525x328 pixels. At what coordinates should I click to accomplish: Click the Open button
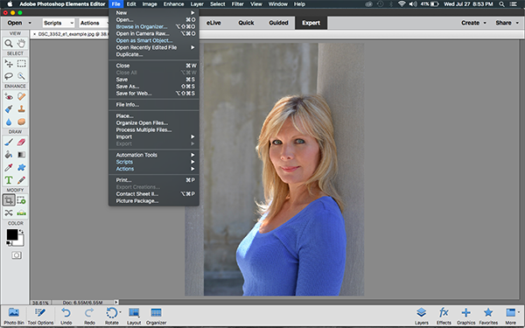(x=15, y=23)
